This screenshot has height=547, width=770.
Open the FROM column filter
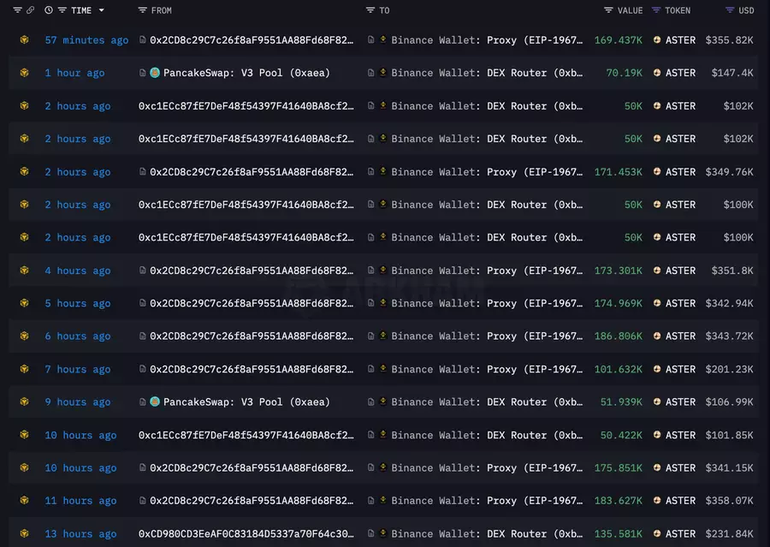[142, 10]
